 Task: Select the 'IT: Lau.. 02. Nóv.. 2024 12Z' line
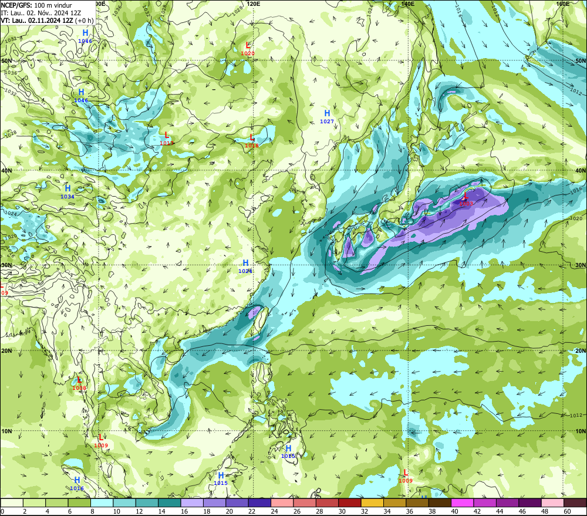41,13
